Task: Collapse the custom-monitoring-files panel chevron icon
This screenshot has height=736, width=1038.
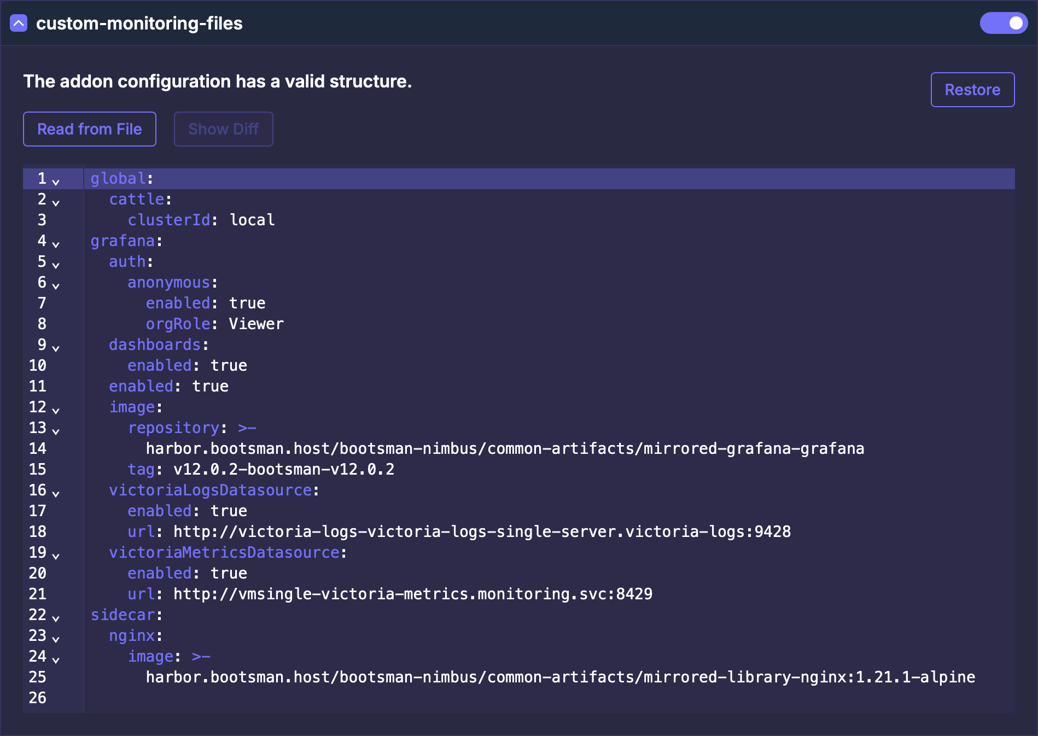Action: pos(19,24)
